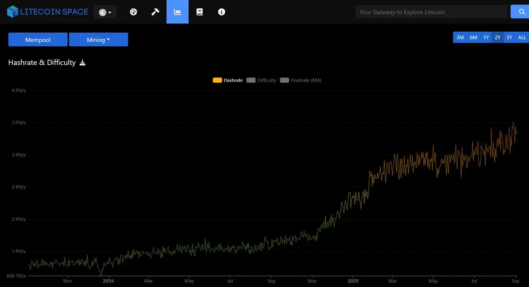The width and height of the screenshot is (529, 287).
Task: Click the search box 'Your Gateway to Explore Litecoin'
Action: tap(431, 12)
